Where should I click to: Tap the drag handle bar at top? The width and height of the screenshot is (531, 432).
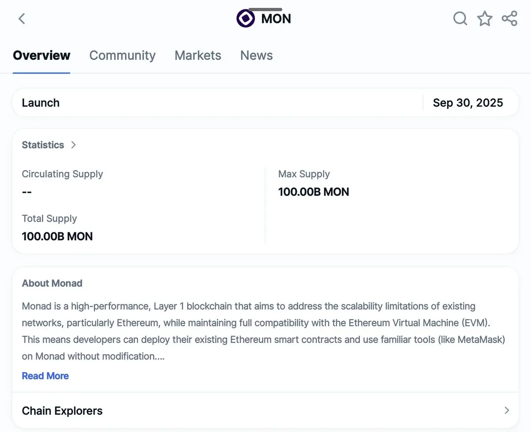[x=265, y=9]
